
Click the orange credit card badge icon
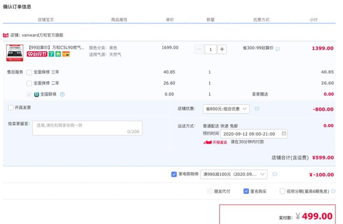tap(66, 54)
